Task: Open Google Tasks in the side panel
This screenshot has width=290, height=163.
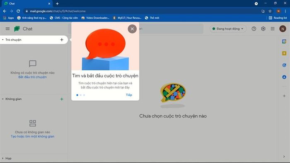Action: tap(284, 65)
